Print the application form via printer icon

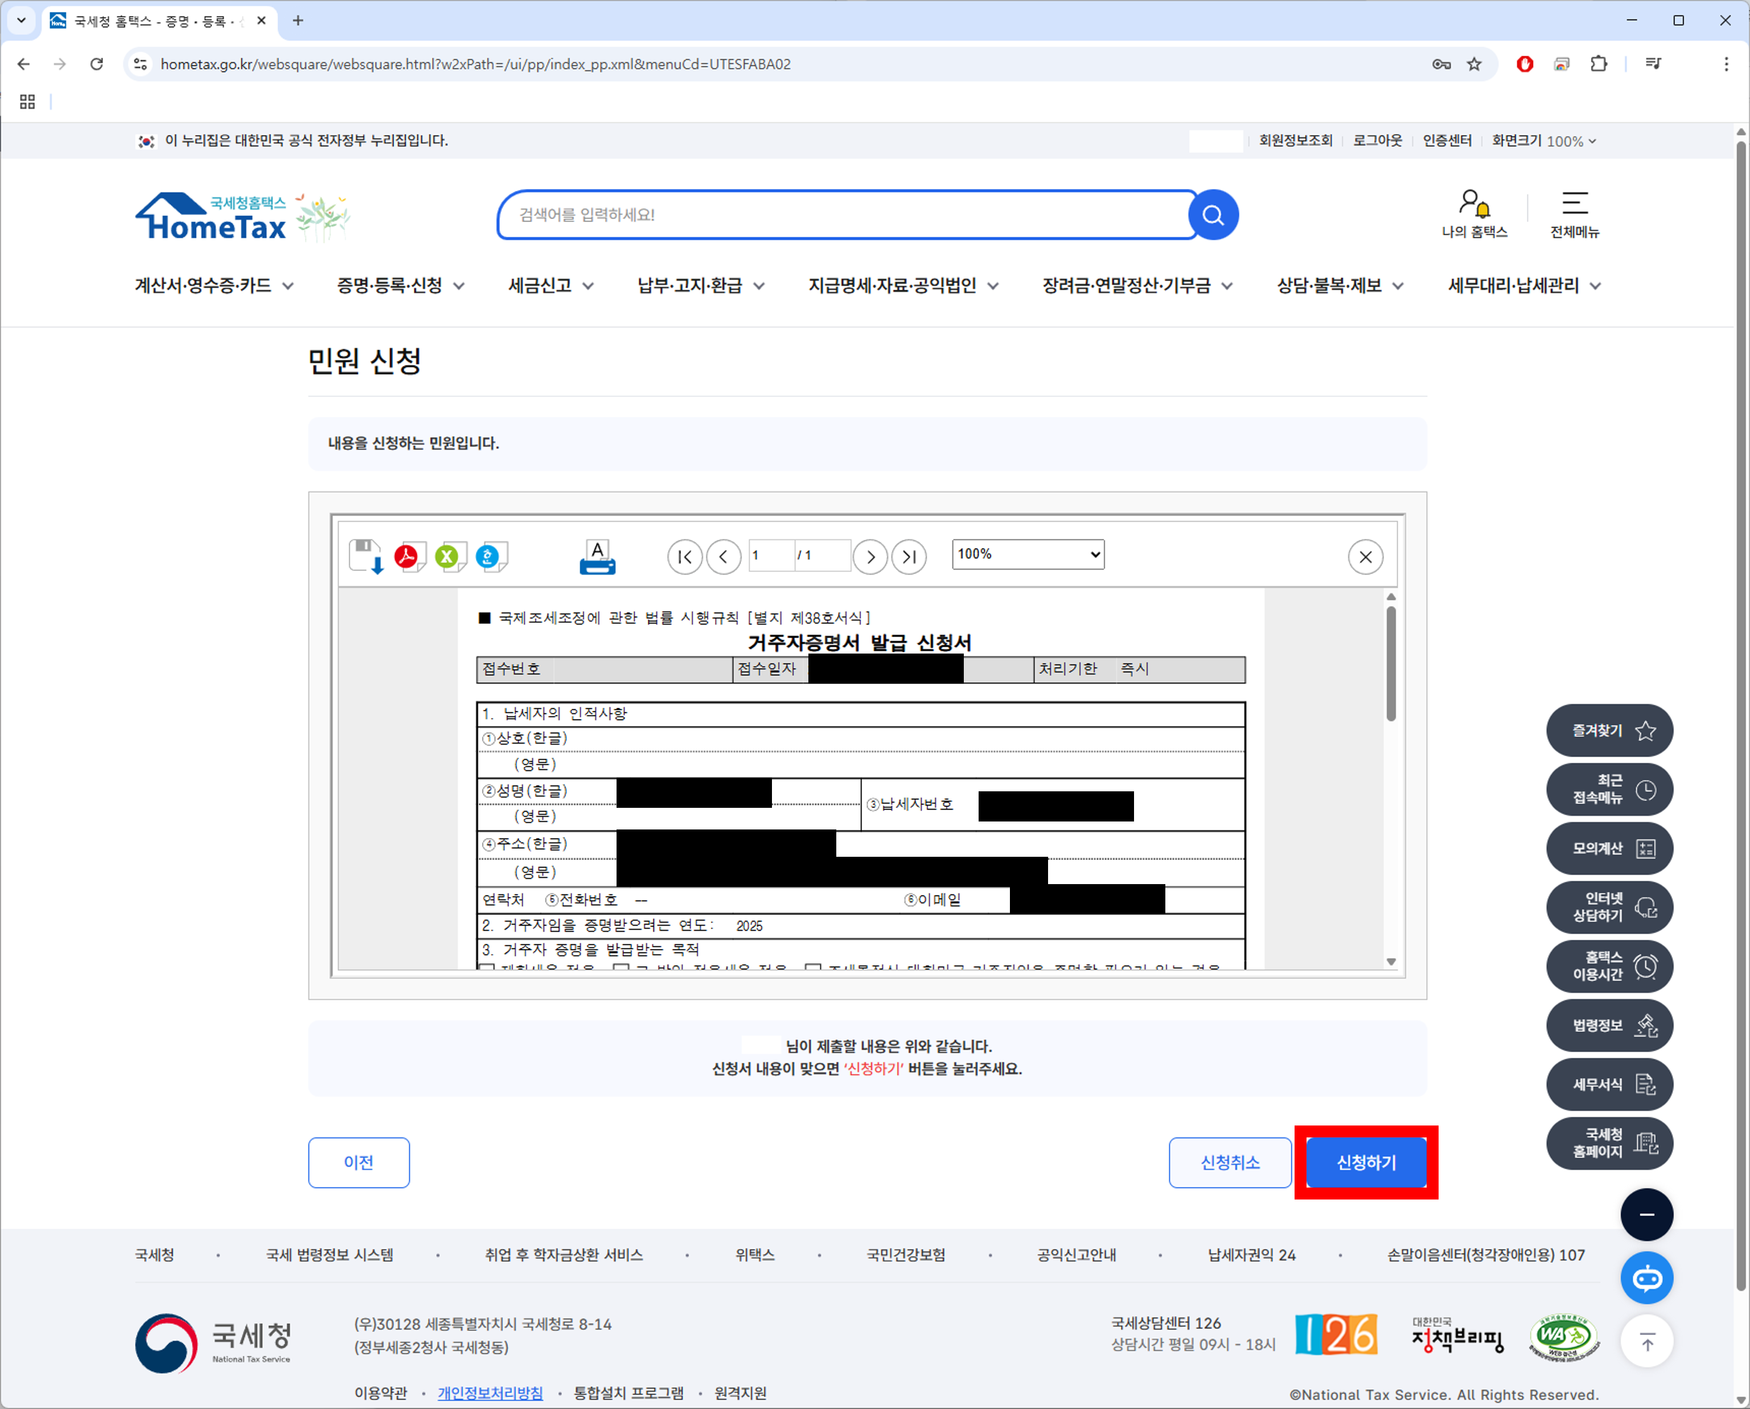coord(597,557)
